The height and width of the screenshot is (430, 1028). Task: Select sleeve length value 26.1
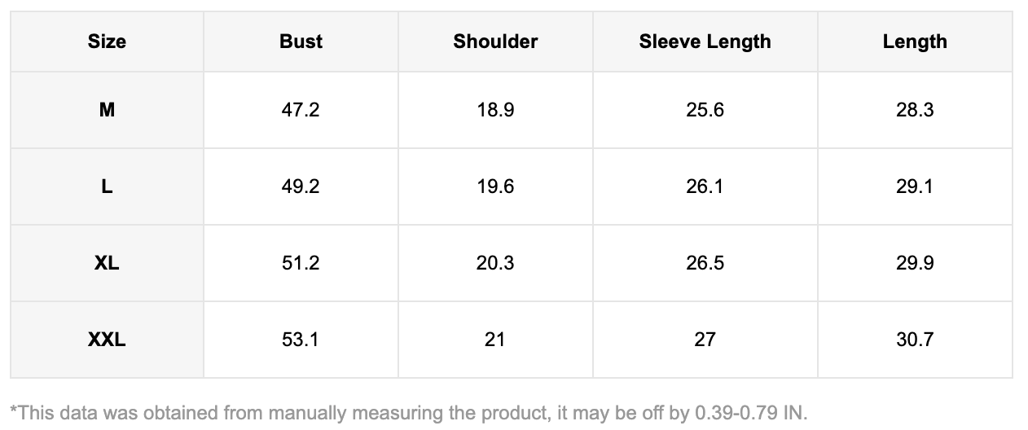tap(705, 186)
